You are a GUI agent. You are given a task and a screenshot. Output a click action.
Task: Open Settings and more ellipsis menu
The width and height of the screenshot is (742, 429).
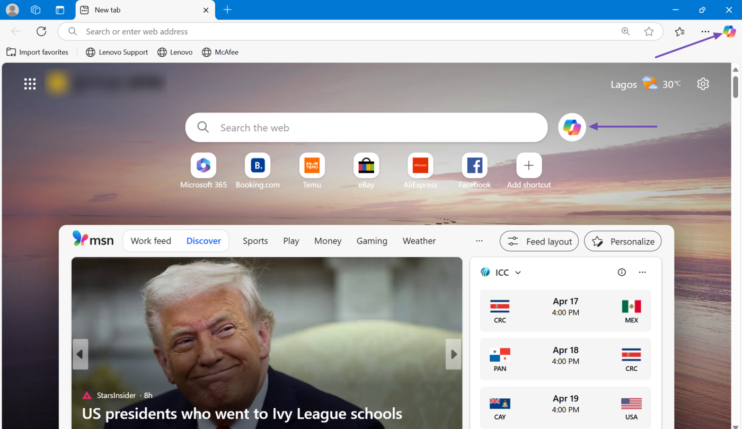pos(705,32)
